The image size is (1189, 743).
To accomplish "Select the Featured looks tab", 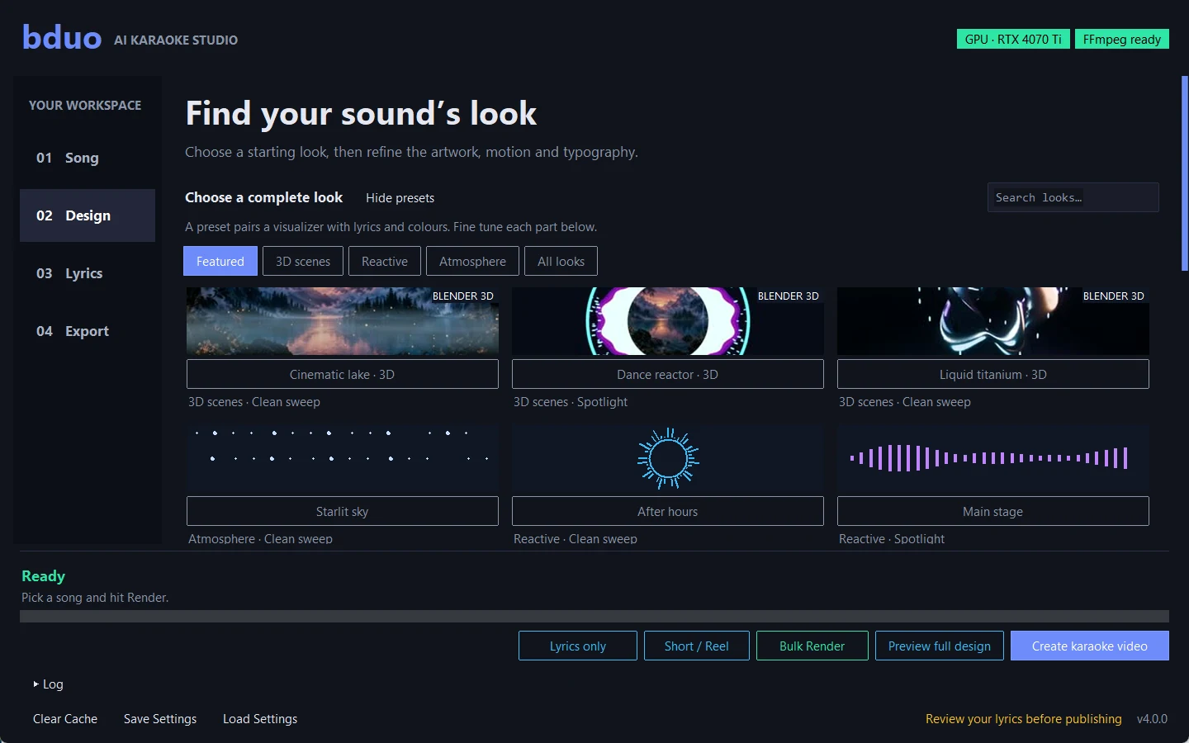I will (x=220, y=261).
